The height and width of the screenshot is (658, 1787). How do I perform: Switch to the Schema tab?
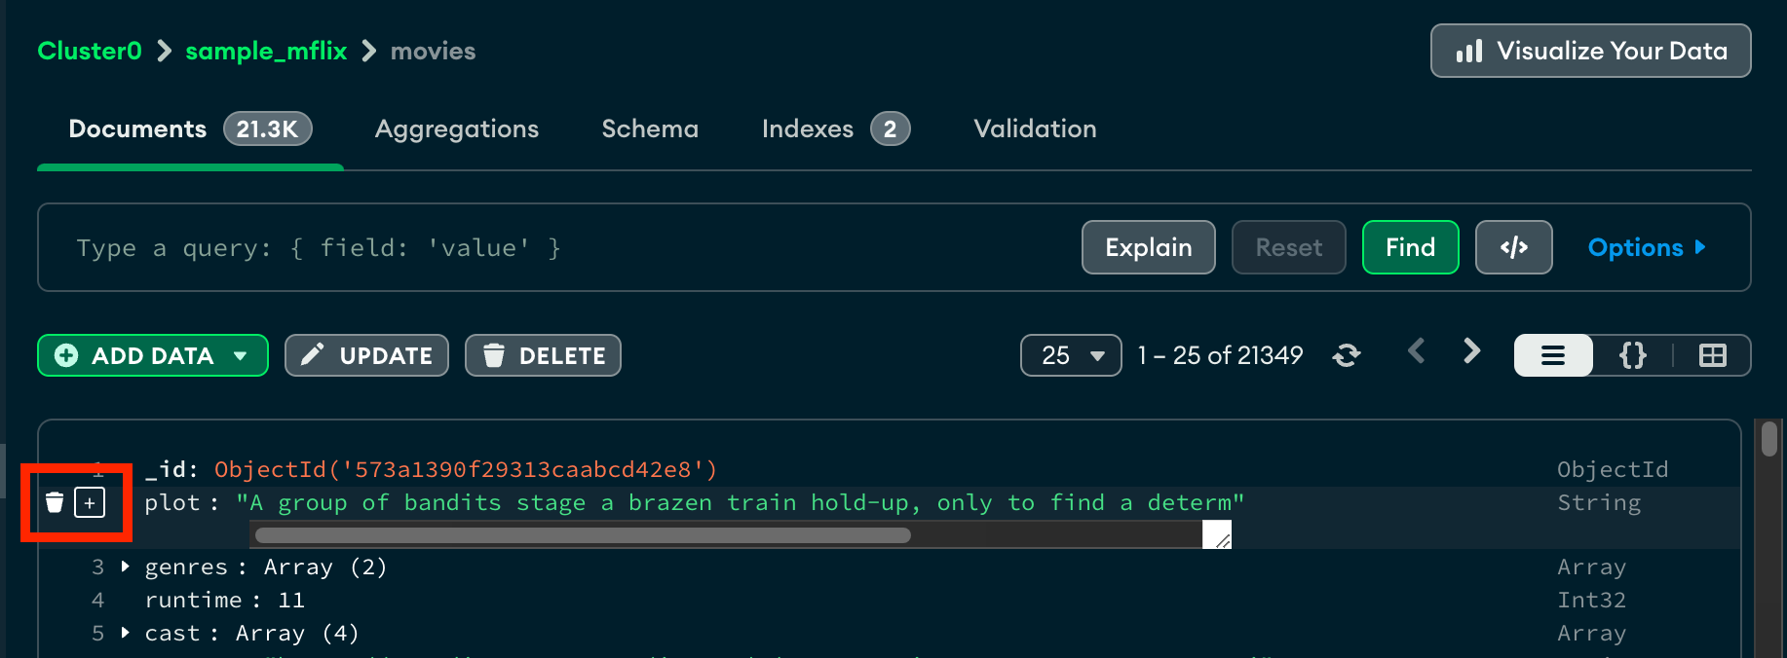point(650,128)
